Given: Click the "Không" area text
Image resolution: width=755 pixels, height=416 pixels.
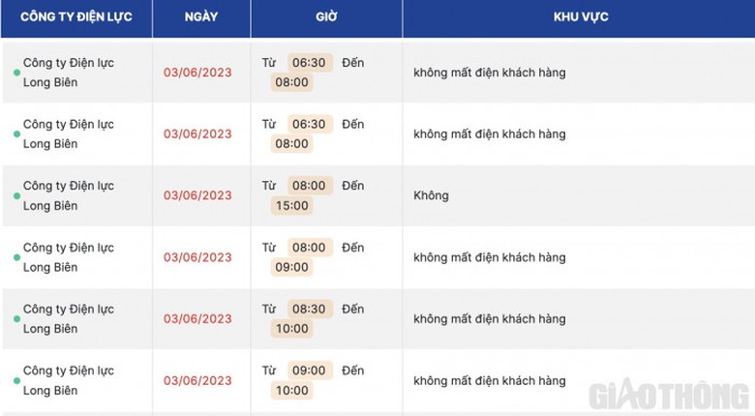Looking at the screenshot, I should (x=431, y=195).
